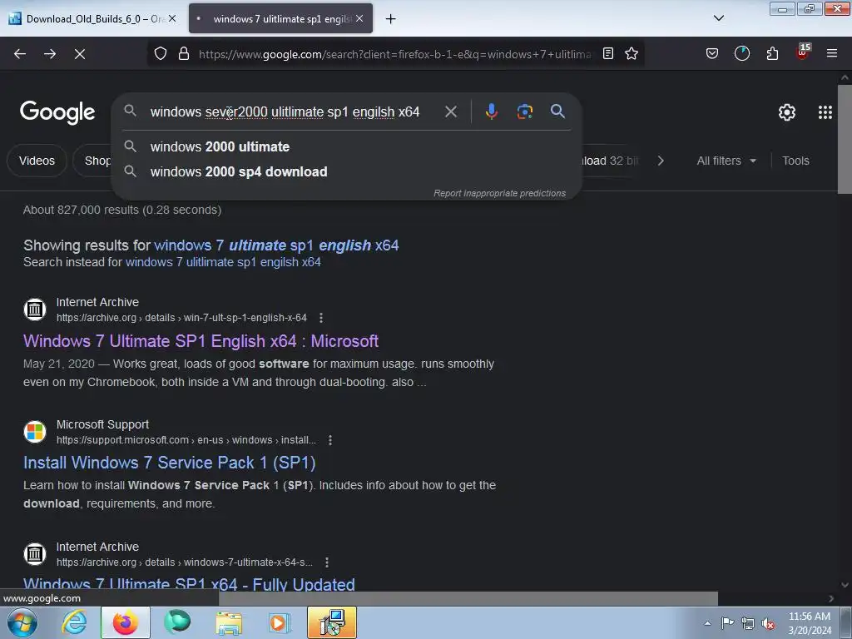Image resolution: width=852 pixels, height=639 pixels.
Task: Open the clock showing 11:56 AM
Action: (x=809, y=622)
